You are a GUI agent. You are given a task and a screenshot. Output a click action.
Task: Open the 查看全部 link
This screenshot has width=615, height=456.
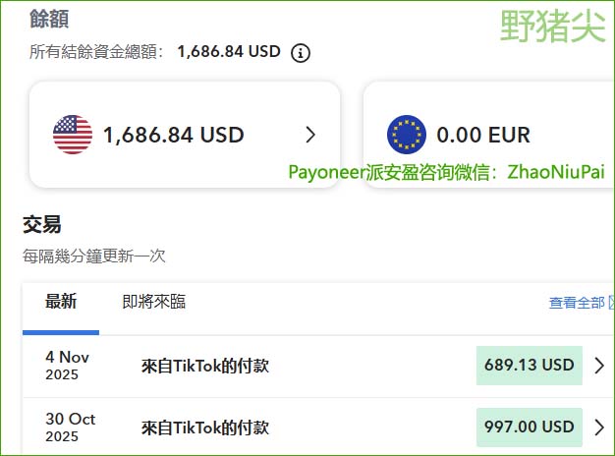click(x=577, y=303)
